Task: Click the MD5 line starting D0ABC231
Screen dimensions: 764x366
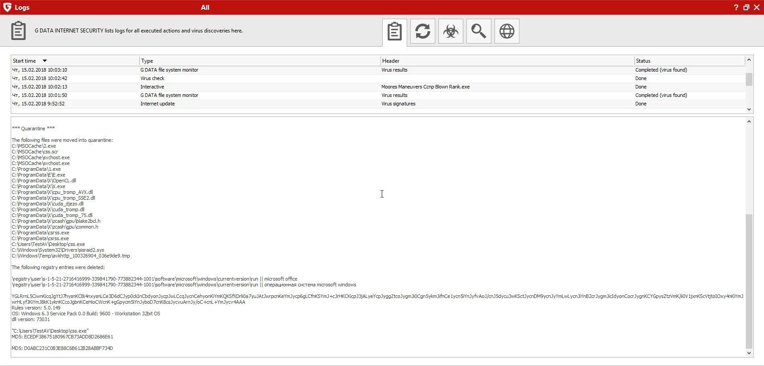Action: 62,348
